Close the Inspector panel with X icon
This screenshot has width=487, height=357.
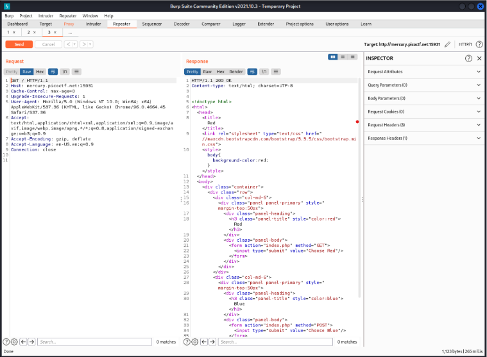[x=479, y=58]
